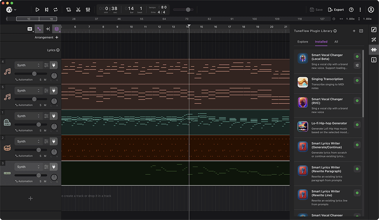Click the skip-to-start transport button
This screenshot has width=379, height=220.
pyautogui.click(x=47, y=10)
